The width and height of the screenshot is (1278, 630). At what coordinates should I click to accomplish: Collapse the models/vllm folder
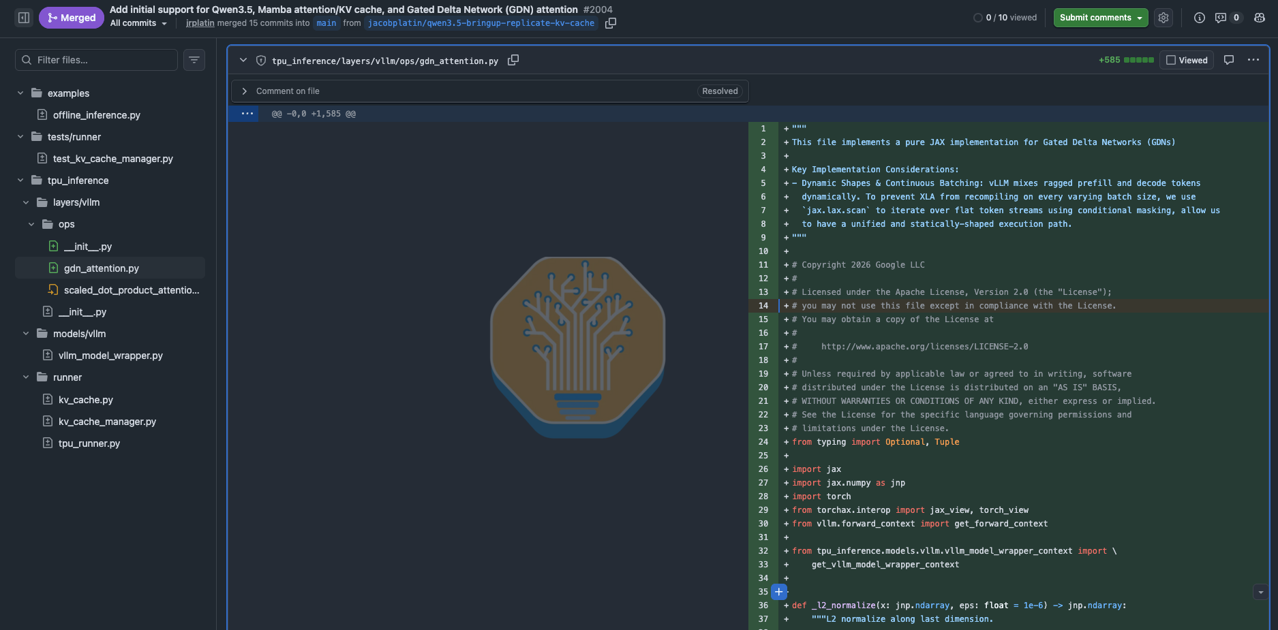pos(26,333)
